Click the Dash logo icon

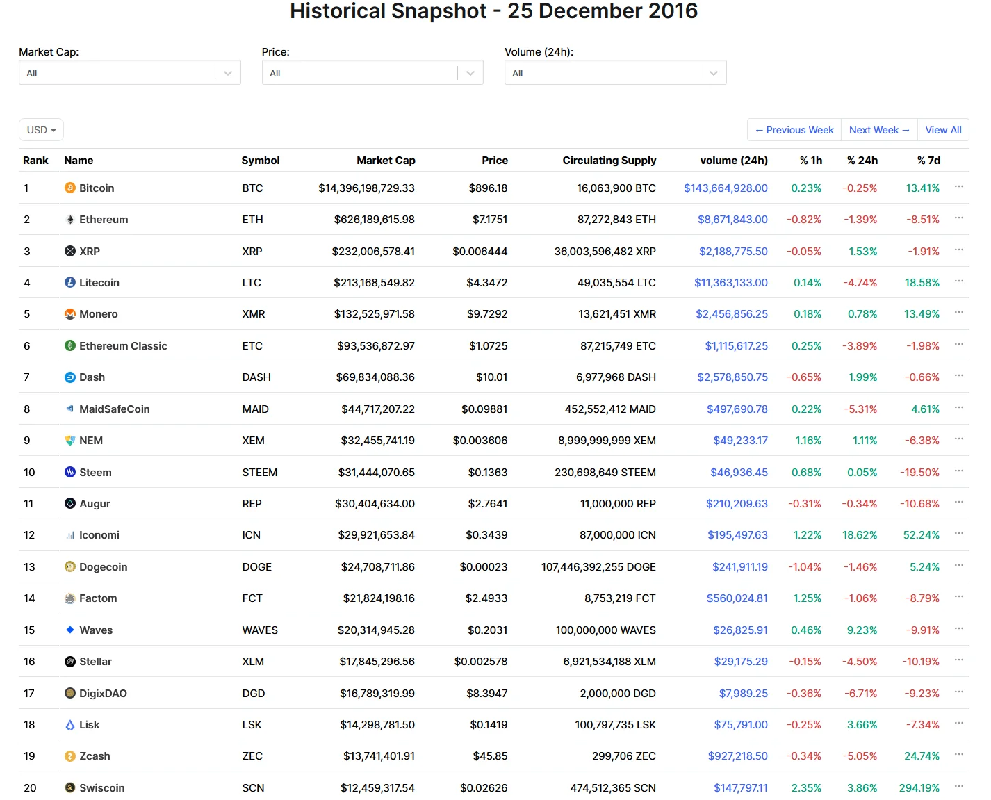click(x=70, y=377)
